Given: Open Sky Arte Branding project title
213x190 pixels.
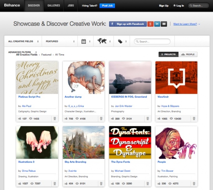Looking at the screenshot, I should pos(75,162).
